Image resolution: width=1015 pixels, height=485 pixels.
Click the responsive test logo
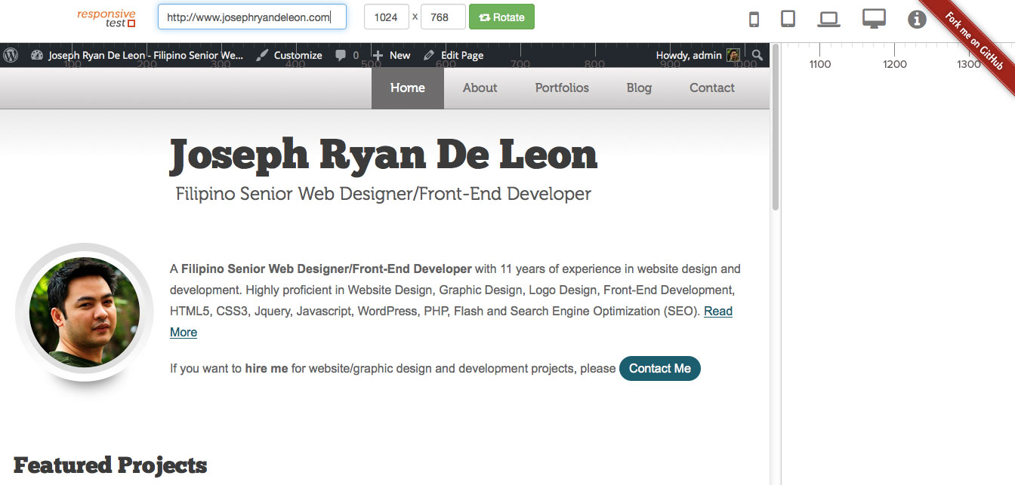106,16
